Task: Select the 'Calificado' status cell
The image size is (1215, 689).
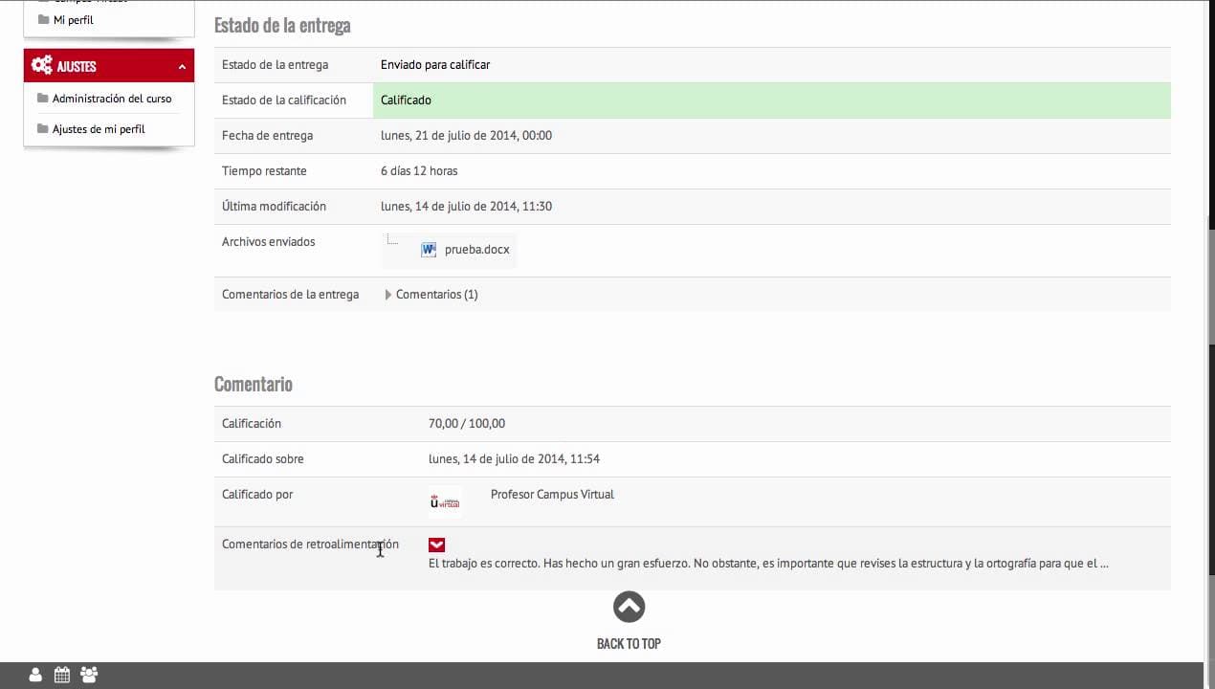Action: click(771, 100)
